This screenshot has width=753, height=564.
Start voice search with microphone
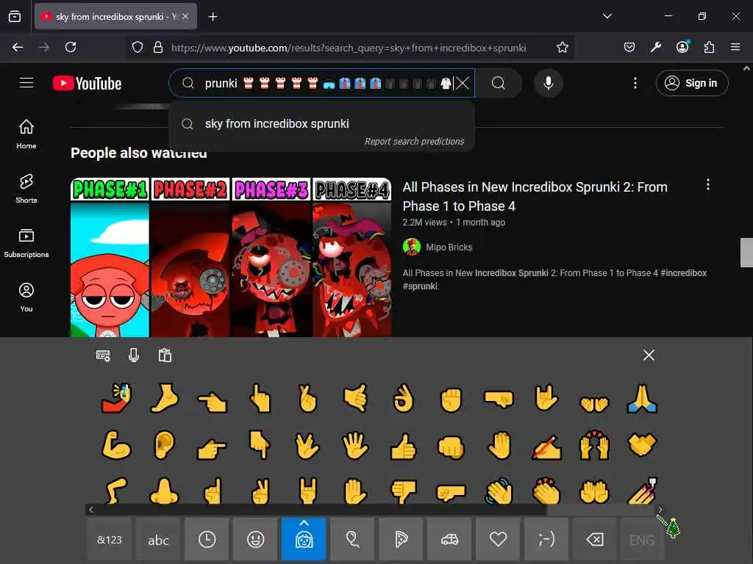click(548, 84)
